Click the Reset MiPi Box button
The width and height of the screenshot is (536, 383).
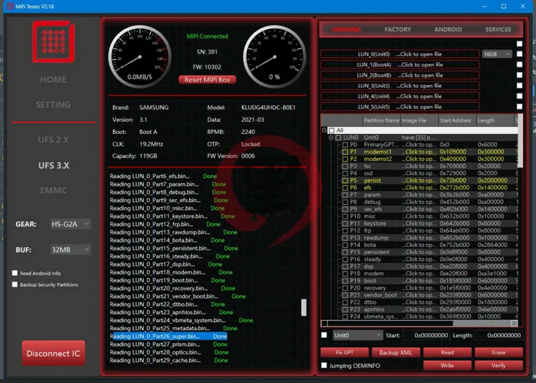pyautogui.click(x=207, y=80)
